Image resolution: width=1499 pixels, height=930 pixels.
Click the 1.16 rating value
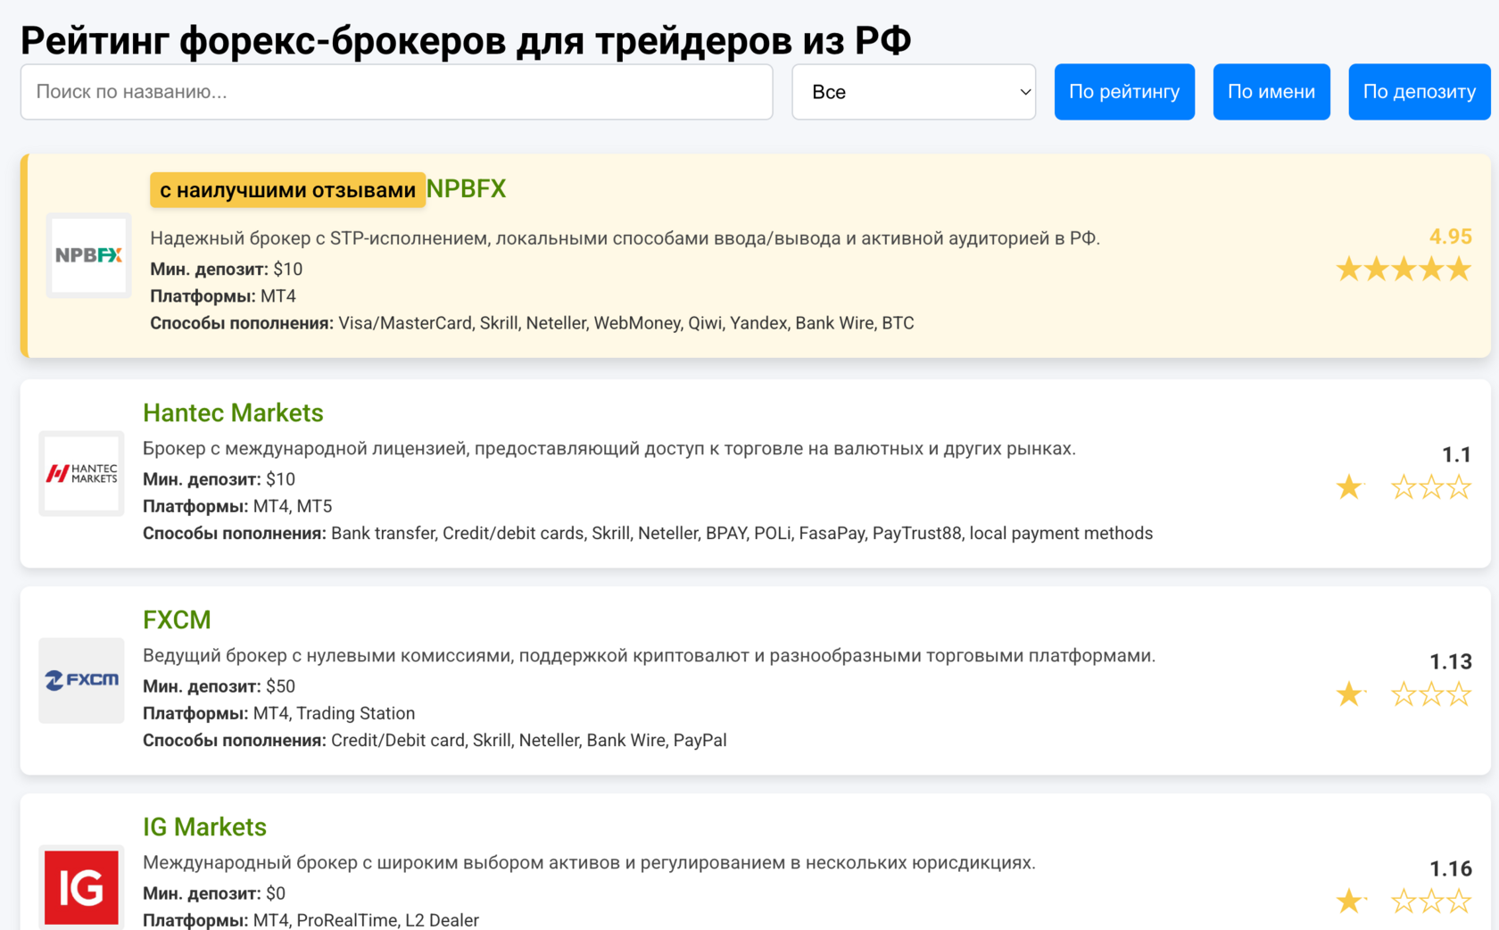click(x=1450, y=869)
